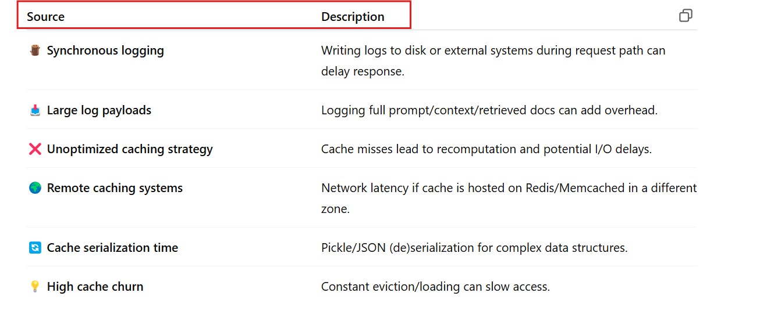
Task: Click the Synchronous logging label
Action: (x=105, y=51)
